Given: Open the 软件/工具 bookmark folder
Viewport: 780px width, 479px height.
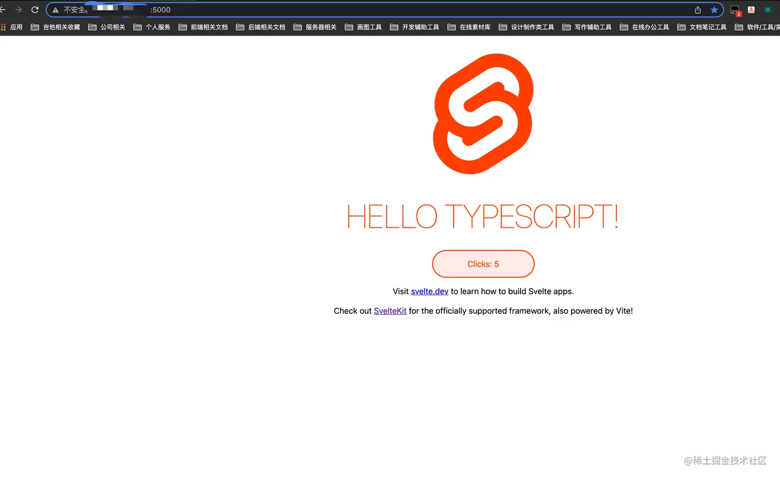Looking at the screenshot, I should (757, 27).
